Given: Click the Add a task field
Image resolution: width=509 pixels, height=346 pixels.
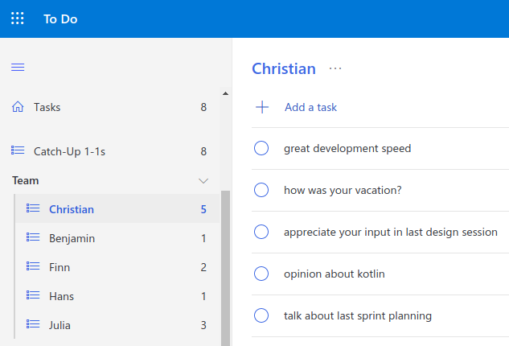Looking at the screenshot, I should [x=380, y=107].
